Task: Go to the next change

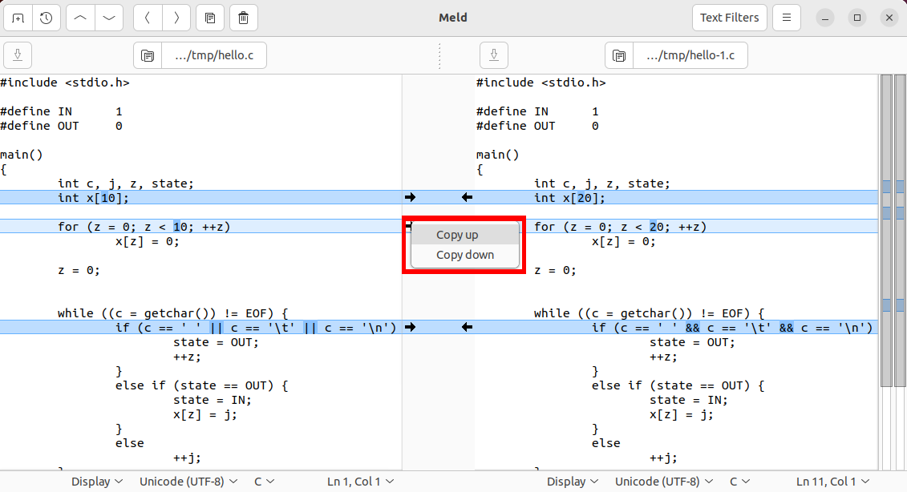Action: tap(108, 17)
